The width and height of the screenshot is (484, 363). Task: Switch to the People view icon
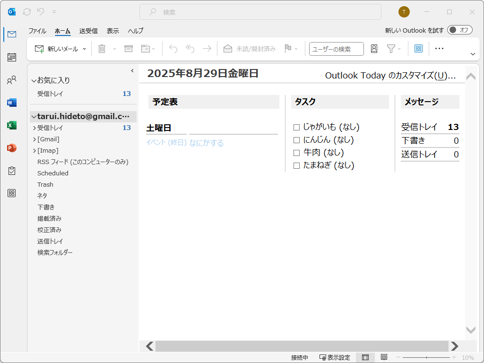click(11, 79)
